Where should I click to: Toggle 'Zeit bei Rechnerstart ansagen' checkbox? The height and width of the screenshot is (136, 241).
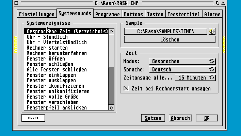click(x=127, y=88)
